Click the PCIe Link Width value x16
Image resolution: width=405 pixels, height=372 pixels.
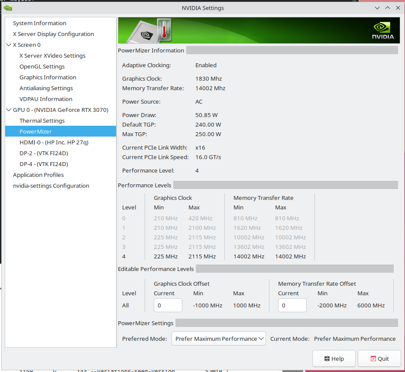pos(200,147)
